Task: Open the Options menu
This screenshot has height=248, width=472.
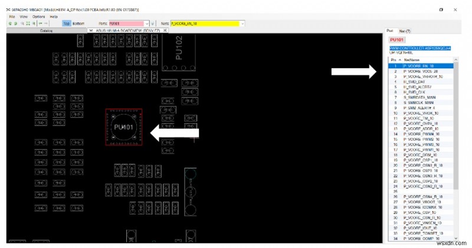Action: [x=38, y=17]
